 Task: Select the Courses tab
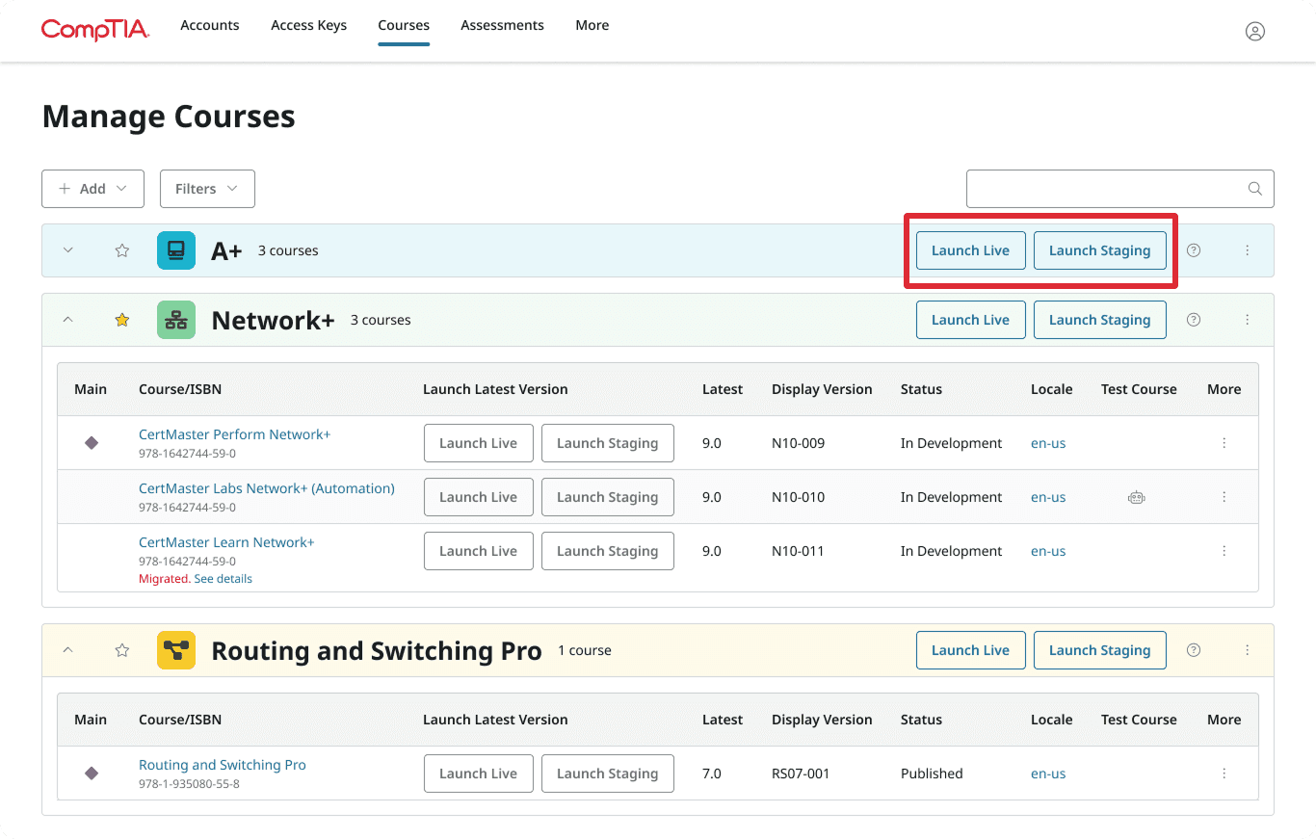(x=404, y=25)
